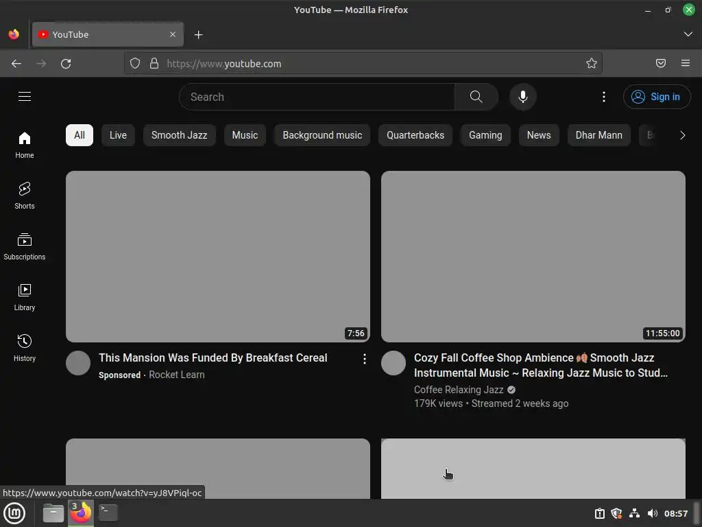Viewport: 702px width, 527px height.
Task: Click Firefox in the taskbar
Action: [81, 513]
